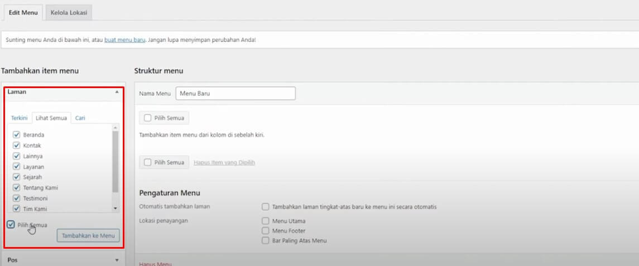Image resolution: width=639 pixels, height=266 pixels.
Task: Uncheck the Kontak page checkbox
Action: pyautogui.click(x=17, y=146)
